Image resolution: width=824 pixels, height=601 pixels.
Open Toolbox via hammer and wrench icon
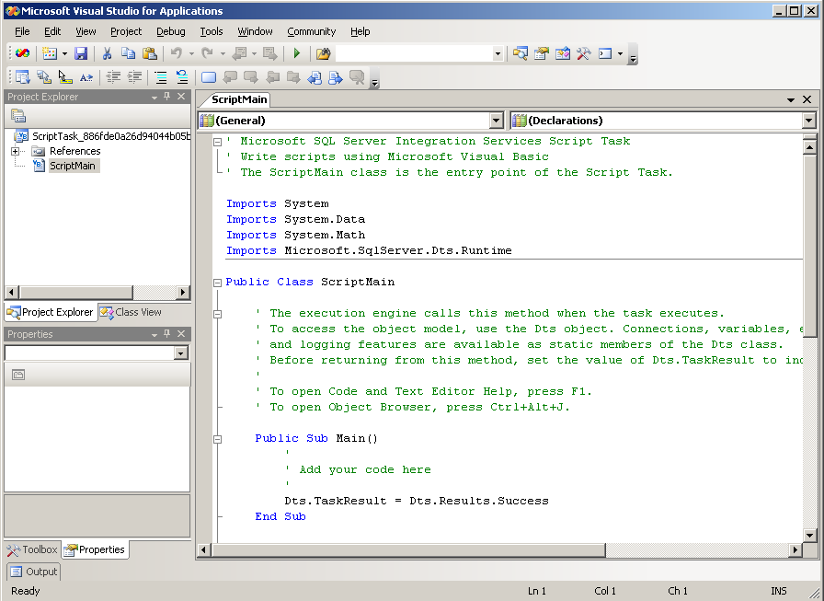pos(583,53)
